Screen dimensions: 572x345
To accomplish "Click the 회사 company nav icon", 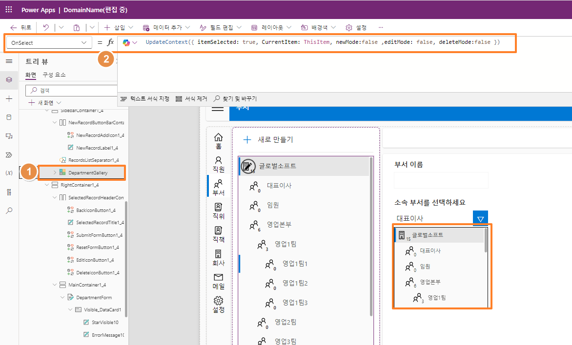I will tap(218, 258).
